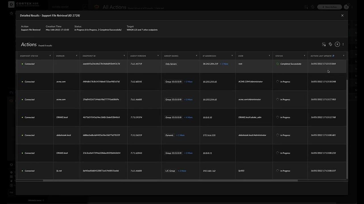
Task: Click user abdulrazak.local\Administrator
Action: 253,135
